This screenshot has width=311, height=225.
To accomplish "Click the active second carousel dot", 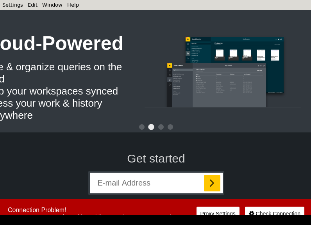I will pos(151,127).
